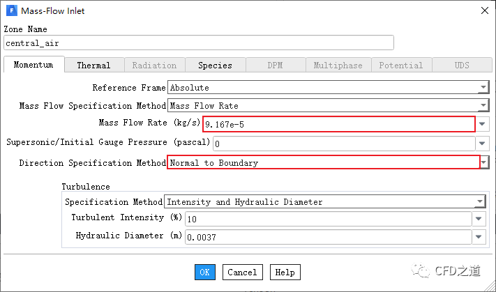Click Supersonic/Initial Gauge Pressure dropdown arrow
Screen dimensions: 496x292
click(483, 144)
